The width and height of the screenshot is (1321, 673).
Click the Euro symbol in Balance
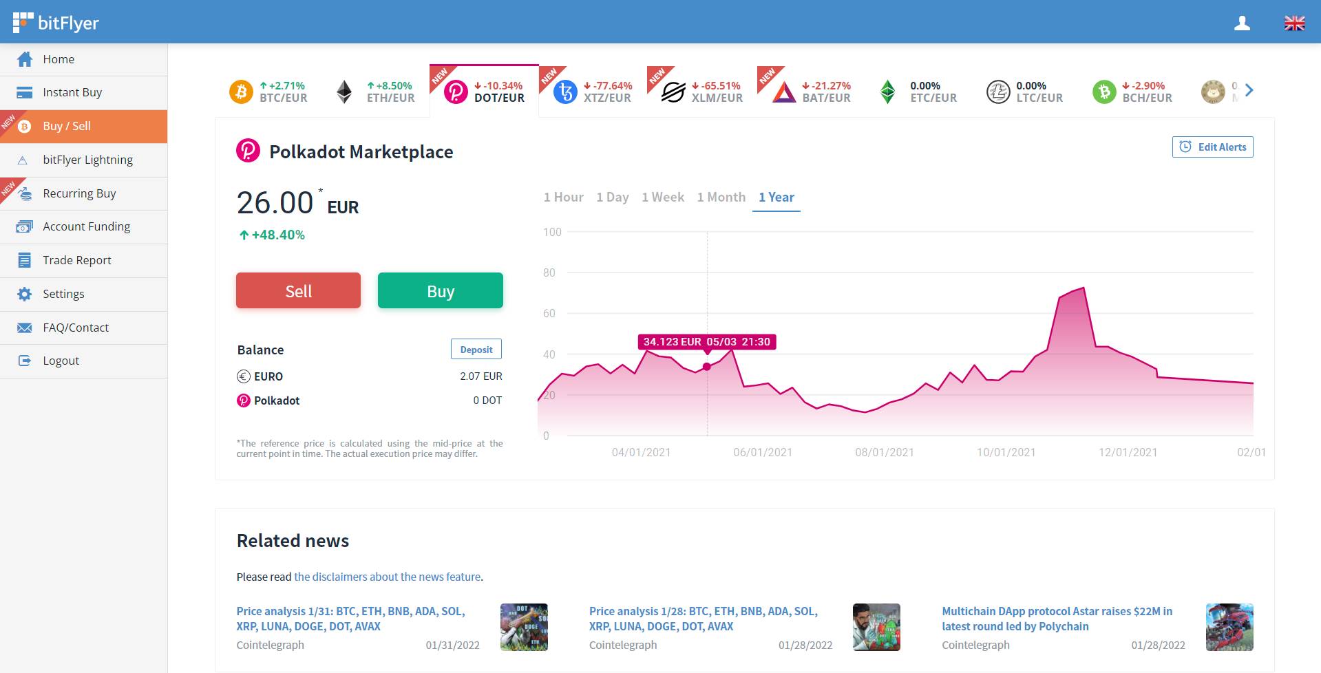[244, 376]
